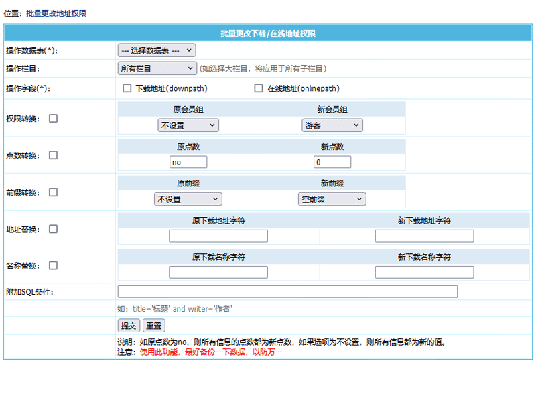Expand the 所有栏目 dropdown

click(x=157, y=68)
